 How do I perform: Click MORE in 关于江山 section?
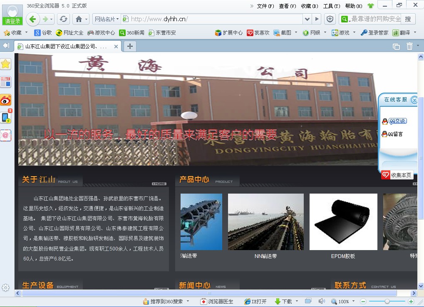(159, 184)
